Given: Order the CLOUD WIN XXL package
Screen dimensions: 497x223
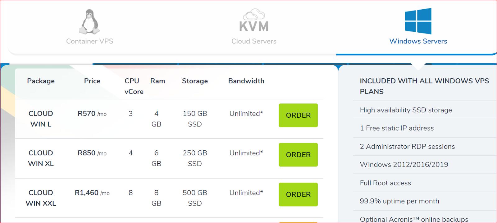Looking at the screenshot, I should point(298,194).
